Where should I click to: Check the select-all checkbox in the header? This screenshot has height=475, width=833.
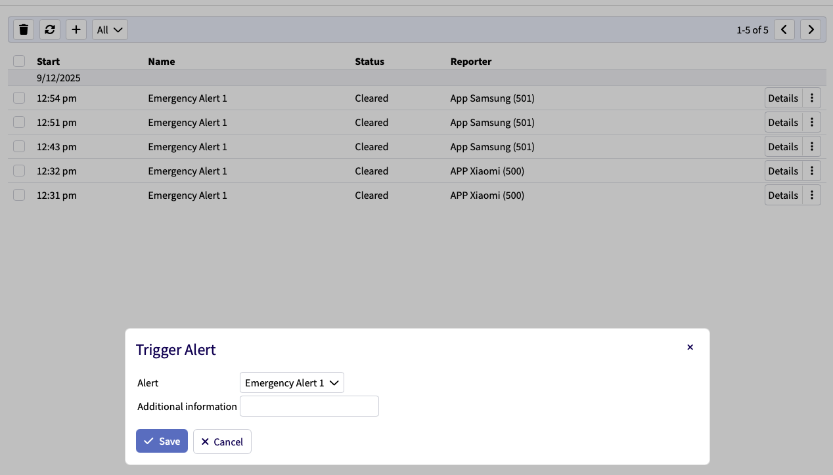(x=18, y=60)
